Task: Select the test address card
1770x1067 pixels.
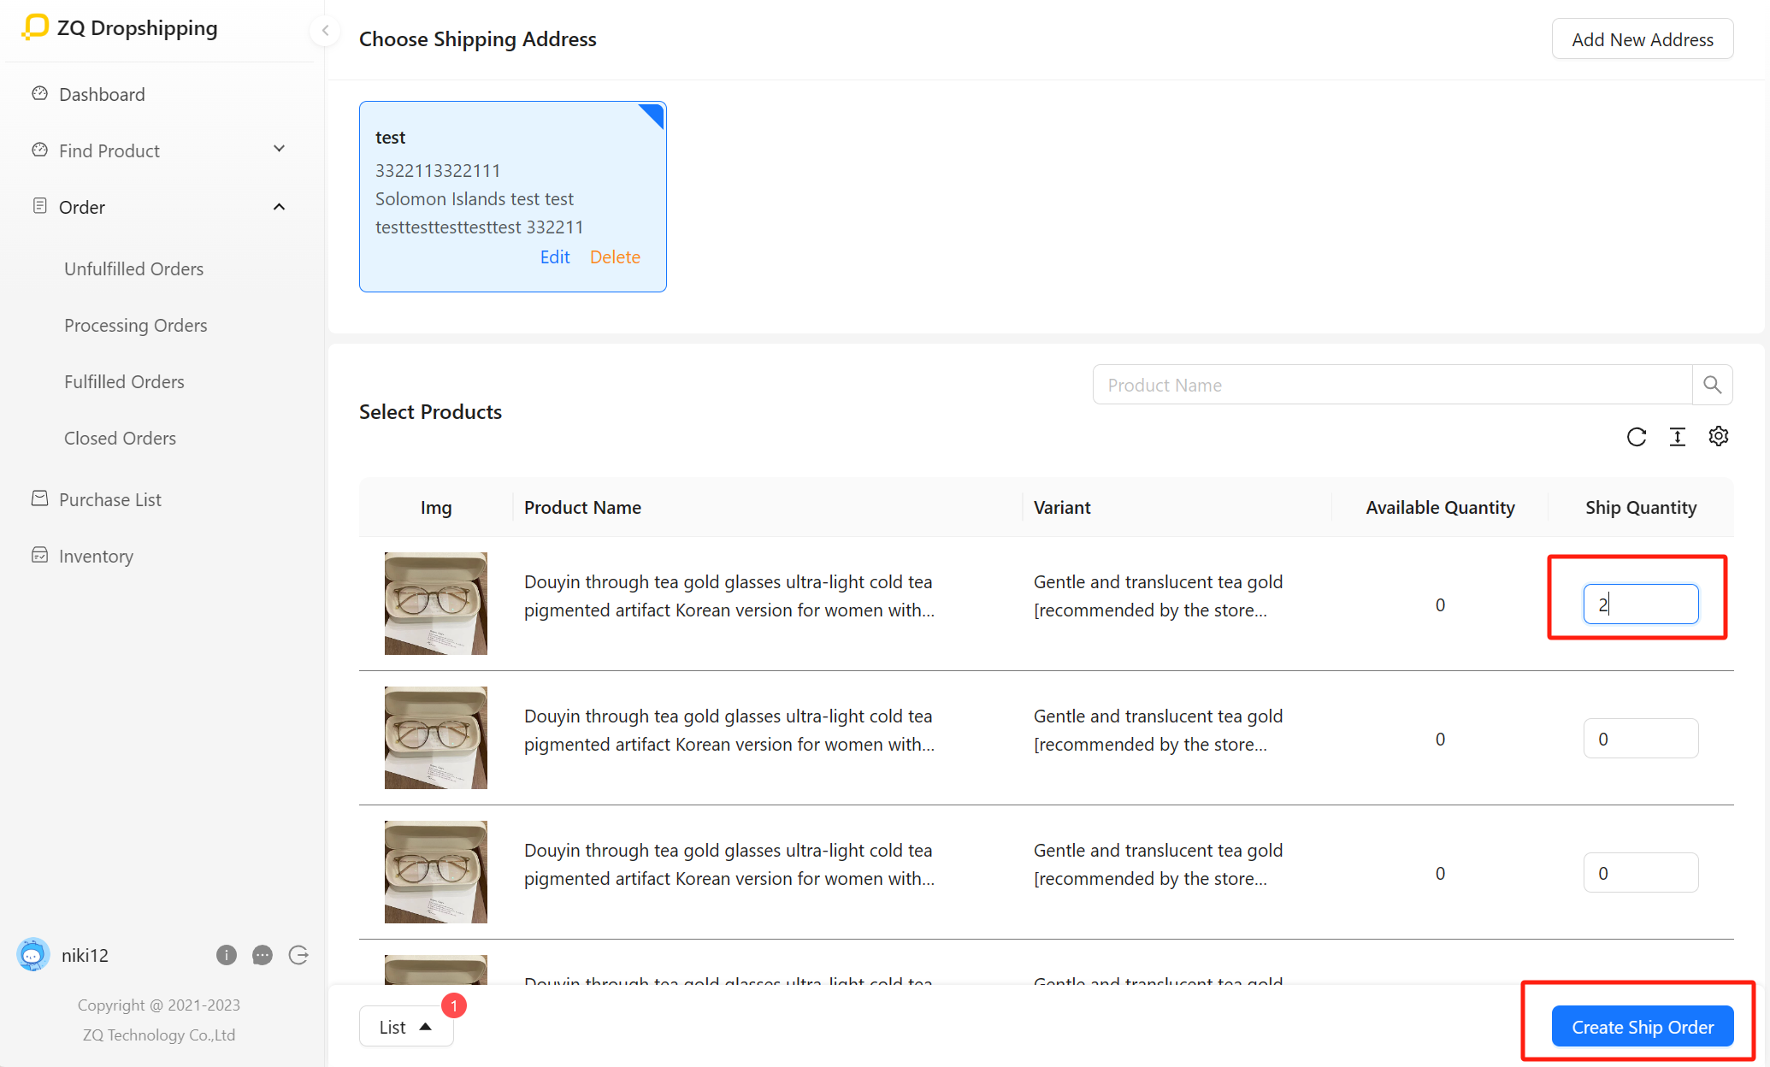Action: click(x=512, y=197)
